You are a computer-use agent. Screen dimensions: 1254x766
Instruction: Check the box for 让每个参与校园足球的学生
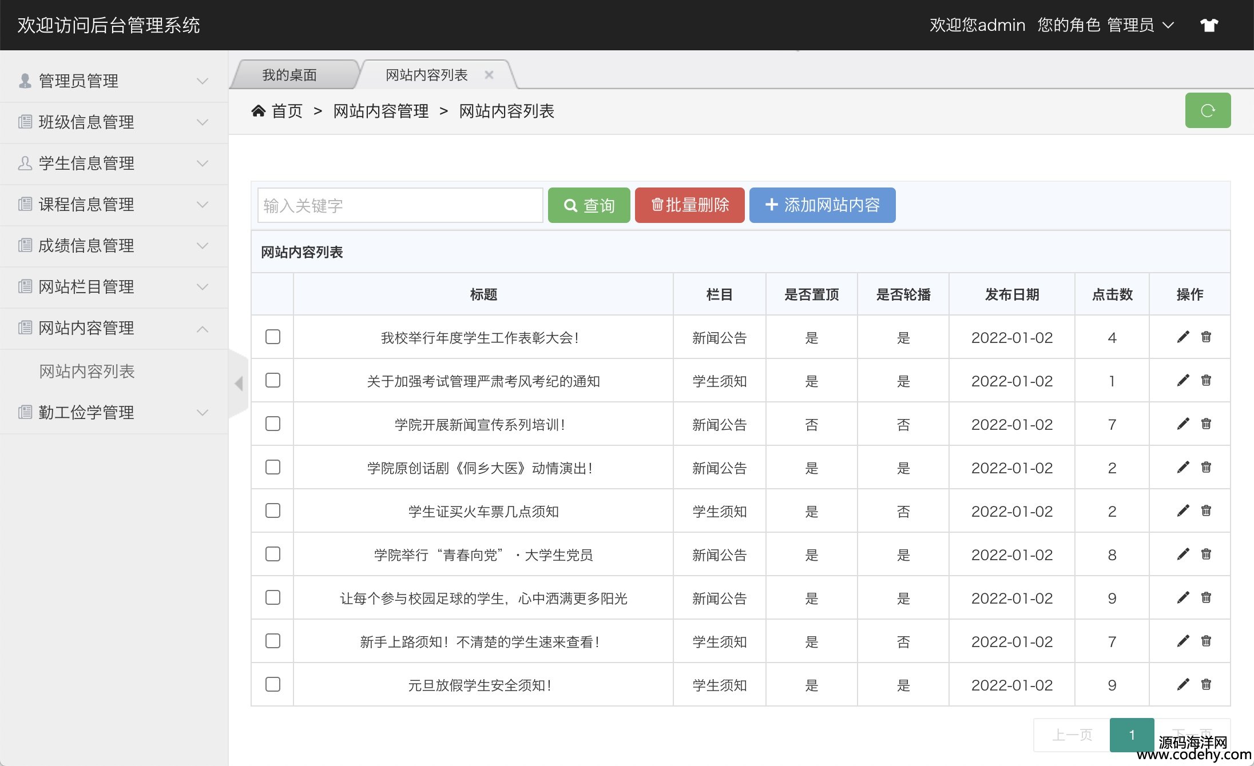tap(273, 597)
